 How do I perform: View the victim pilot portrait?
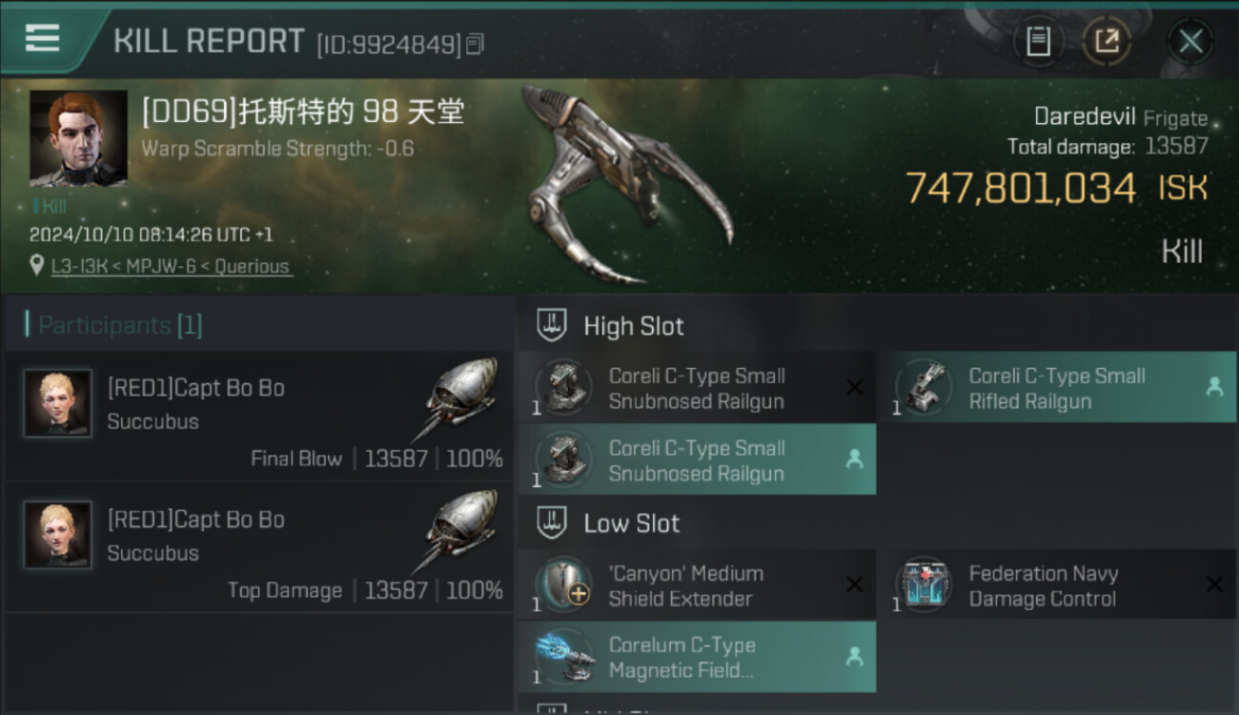click(78, 138)
